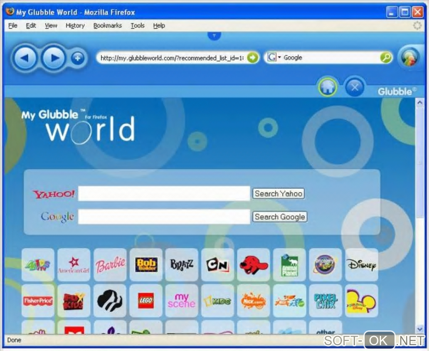Viewport: 429px width, 351px height.
Task: Click the plus button beside the forward arrow
Action: tap(78, 58)
